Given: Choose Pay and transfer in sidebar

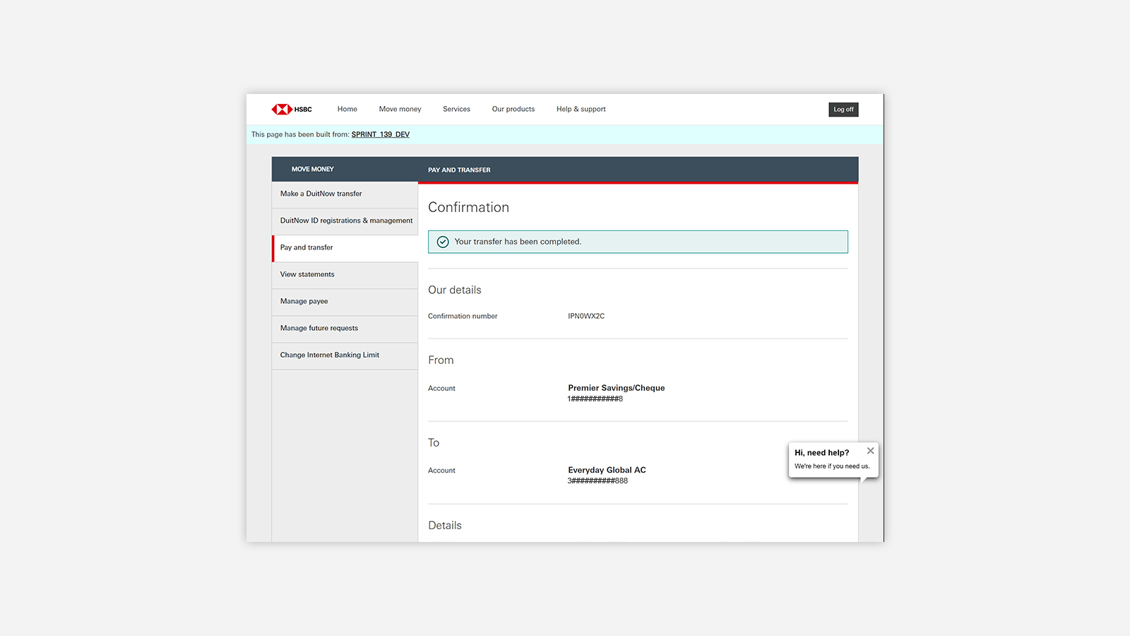Looking at the screenshot, I should coord(307,247).
